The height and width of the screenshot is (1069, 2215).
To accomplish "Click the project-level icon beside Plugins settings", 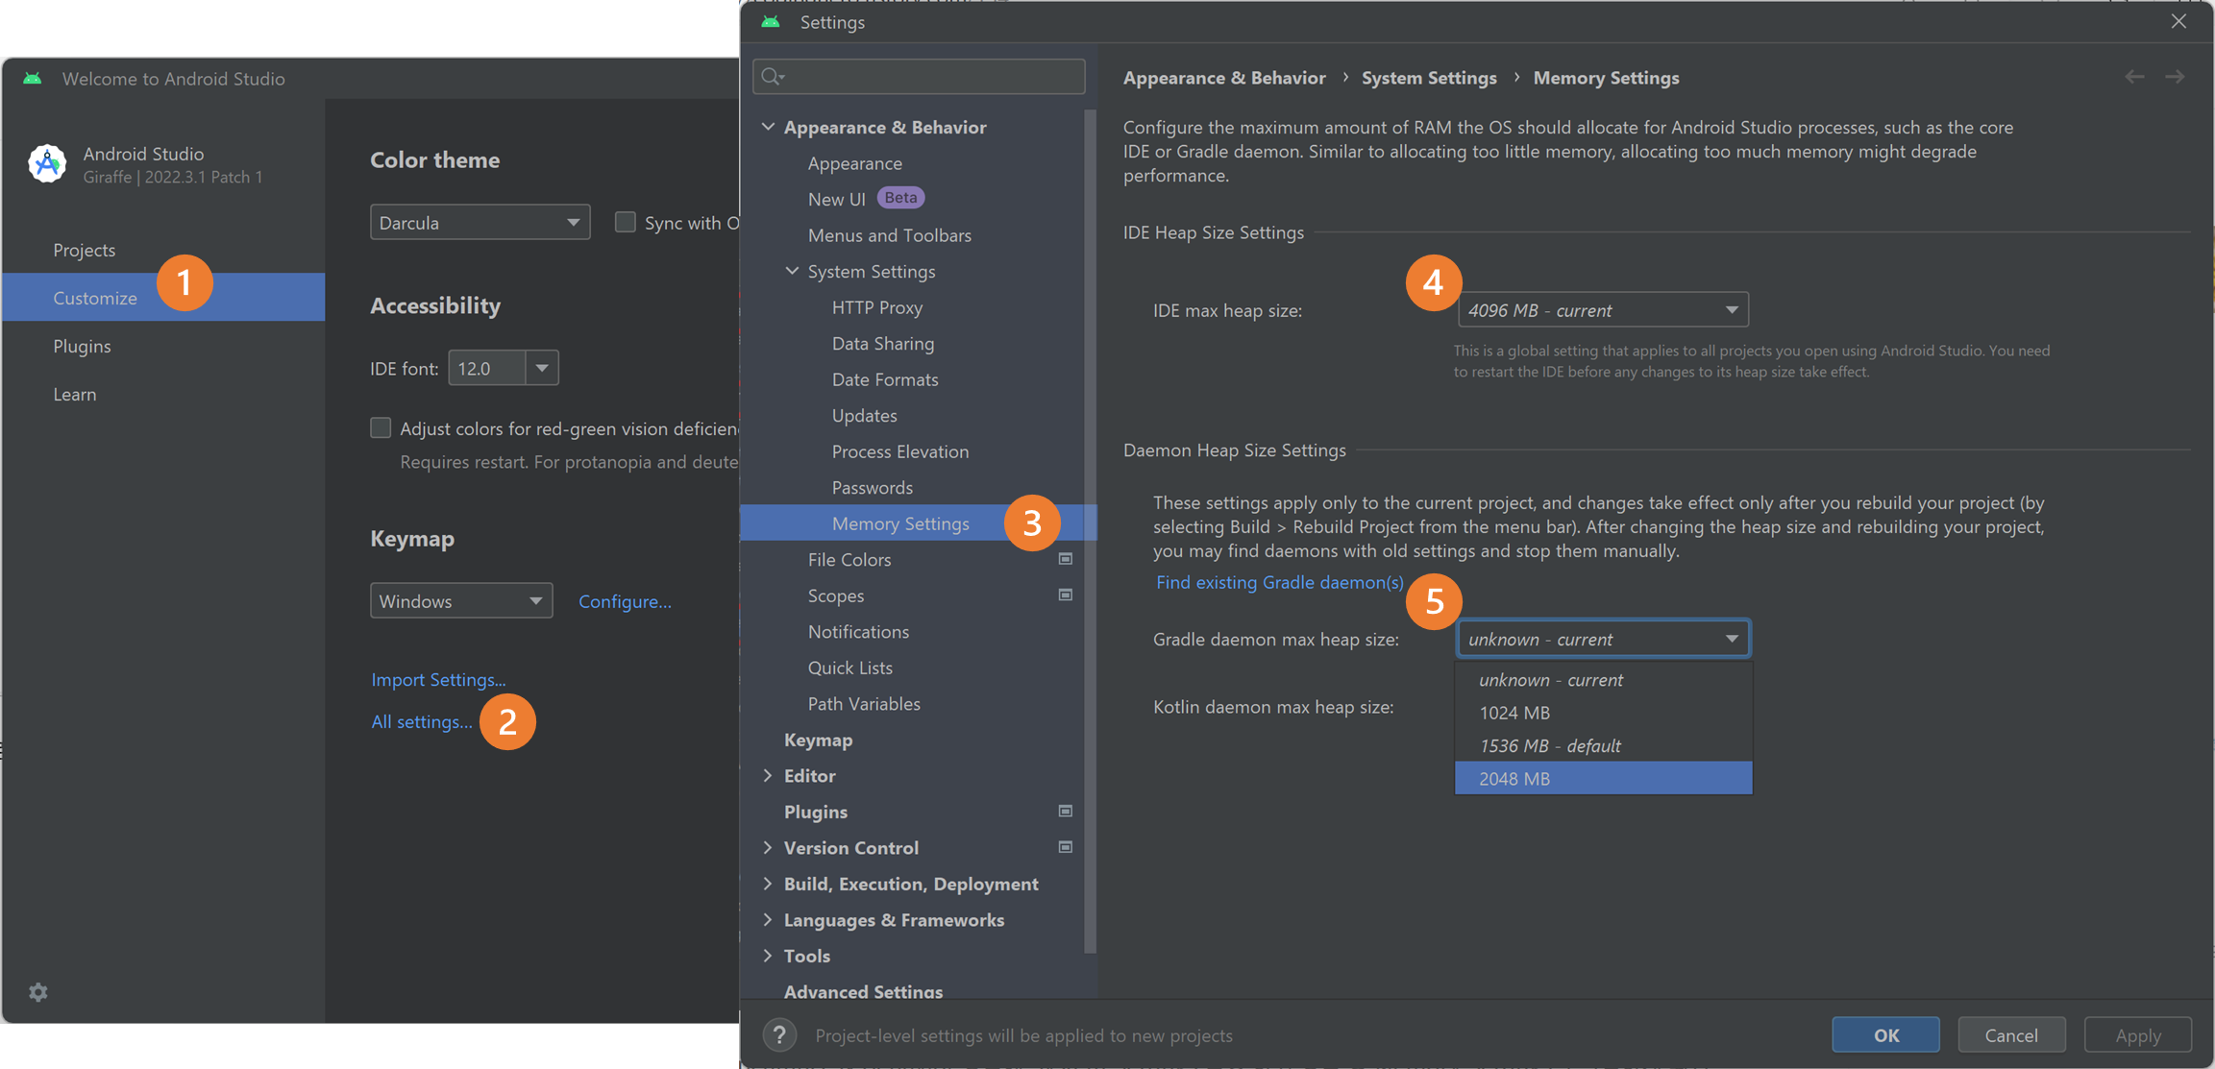I will [1066, 812].
